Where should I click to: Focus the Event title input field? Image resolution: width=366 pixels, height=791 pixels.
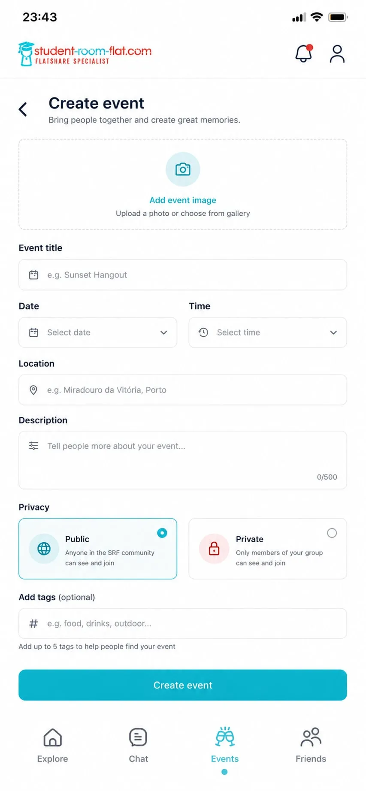coord(183,275)
